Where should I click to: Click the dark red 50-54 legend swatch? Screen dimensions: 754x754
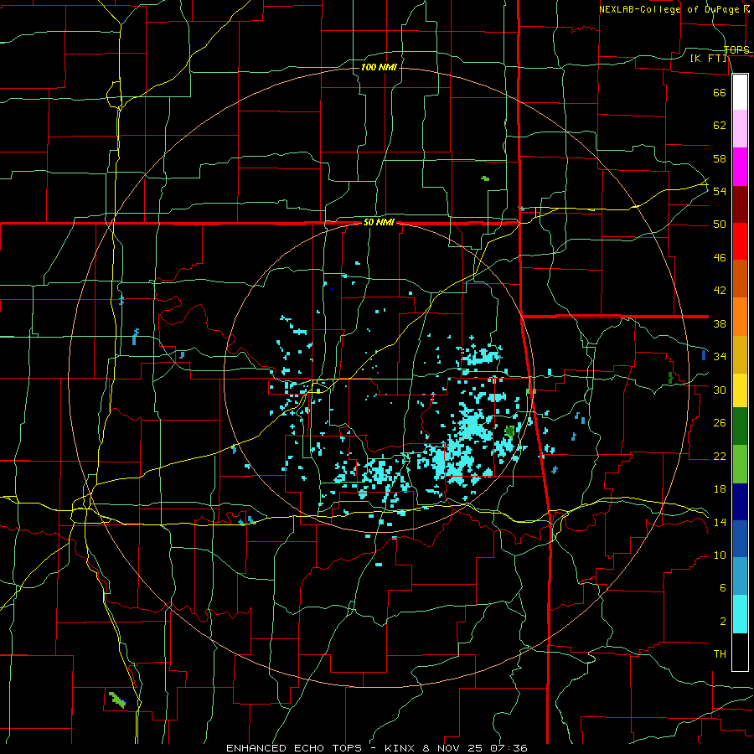pos(740,204)
